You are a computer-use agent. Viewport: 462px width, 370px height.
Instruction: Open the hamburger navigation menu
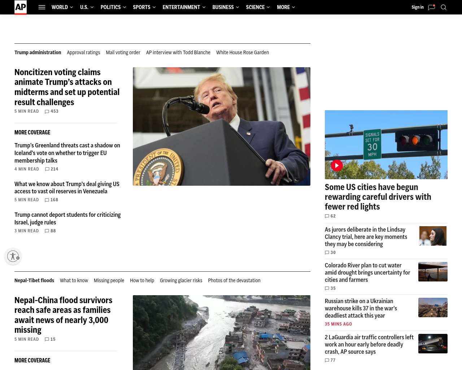[x=42, y=7]
